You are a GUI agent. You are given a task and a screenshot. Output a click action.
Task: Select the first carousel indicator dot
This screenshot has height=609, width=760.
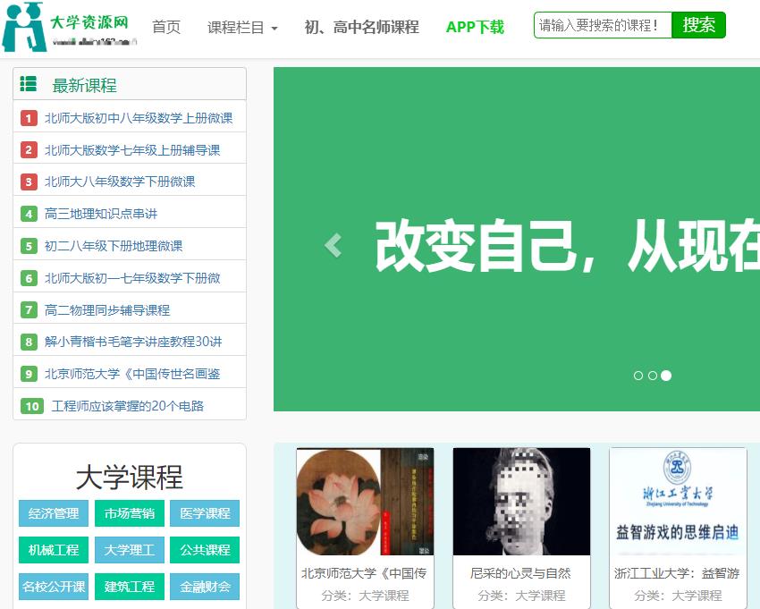pos(638,376)
